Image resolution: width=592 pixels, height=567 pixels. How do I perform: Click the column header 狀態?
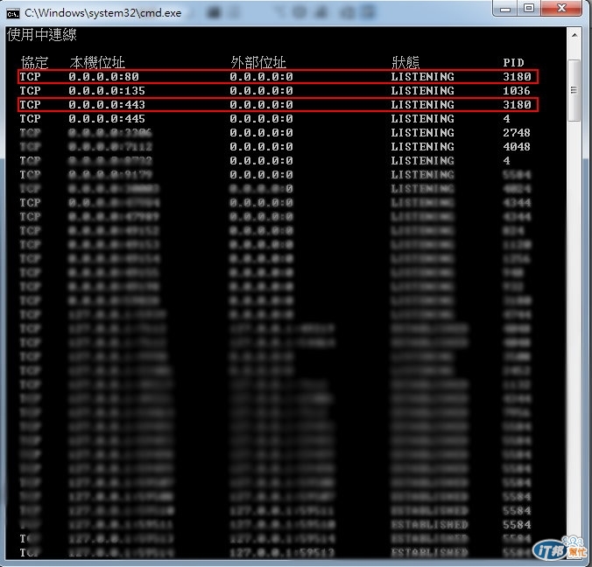(x=405, y=63)
